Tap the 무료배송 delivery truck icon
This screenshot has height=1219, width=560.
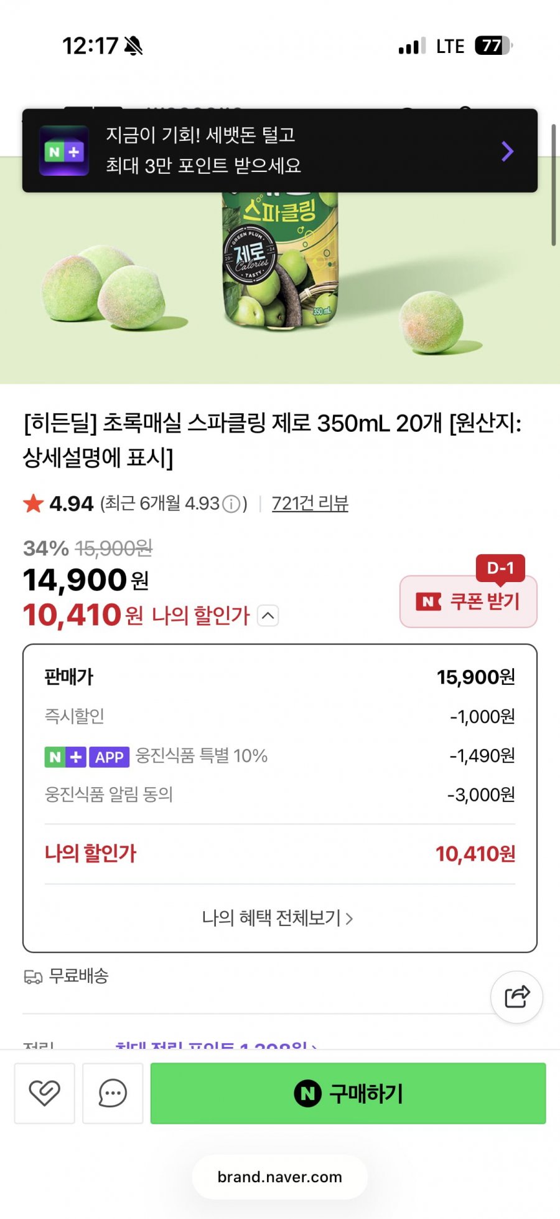pos(33,977)
